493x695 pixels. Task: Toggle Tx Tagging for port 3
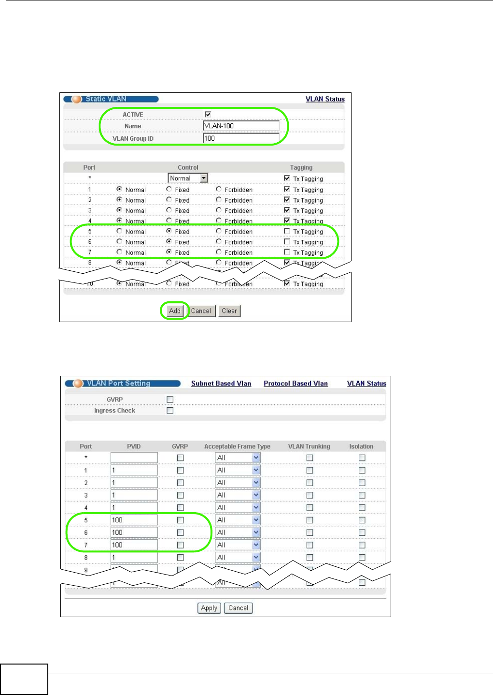pyautogui.click(x=287, y=210)
